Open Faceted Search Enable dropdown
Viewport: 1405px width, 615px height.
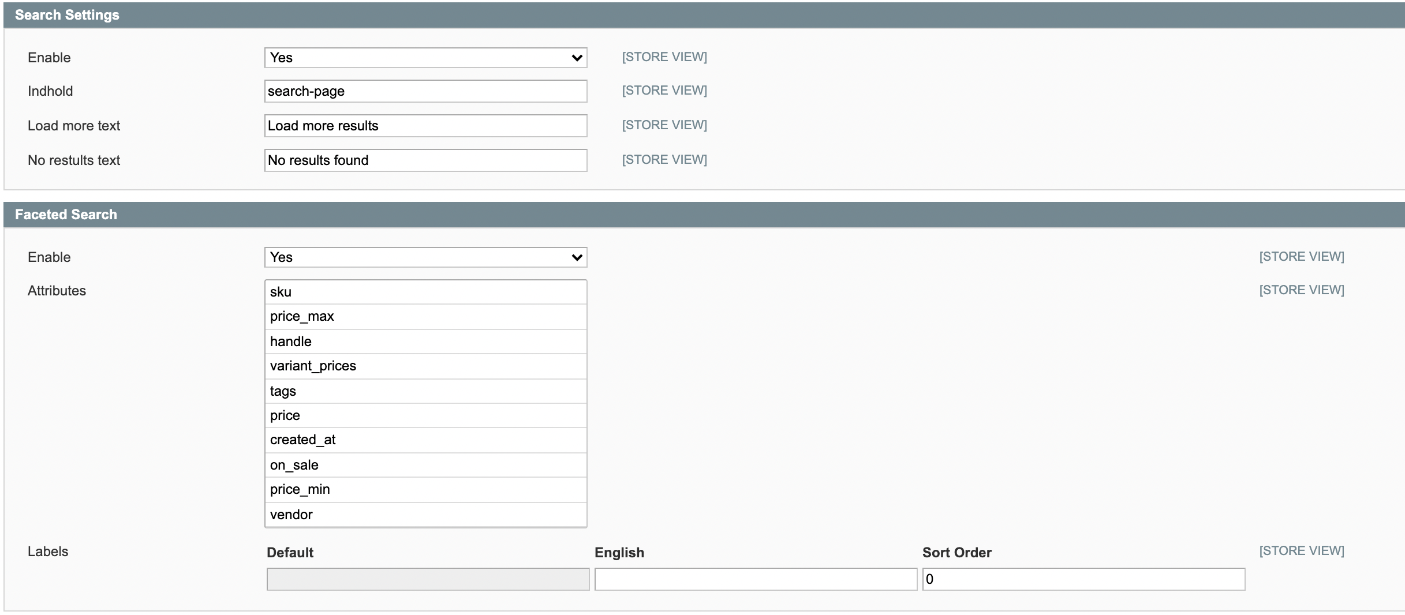pyautogui.click(x=425, y=257)
